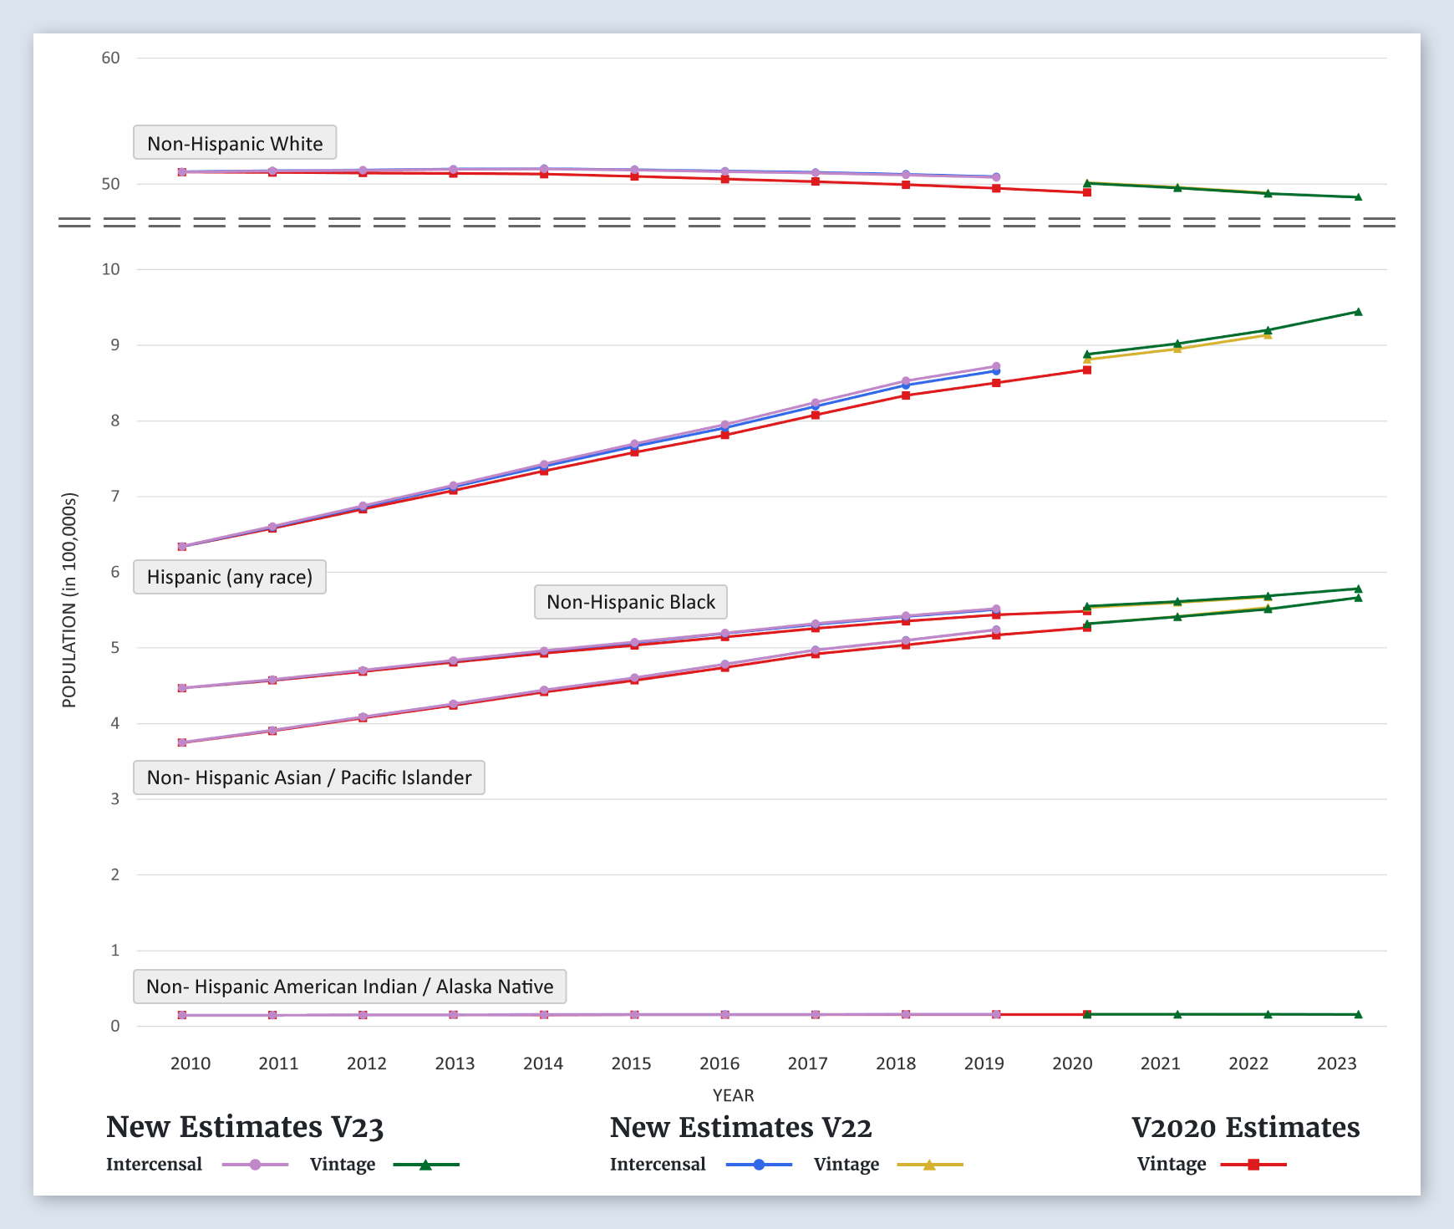Click the Non-Hispanic Asian / Pacific Islander label
Screen dimensions: 1454x1229
[x=309, y=778]
